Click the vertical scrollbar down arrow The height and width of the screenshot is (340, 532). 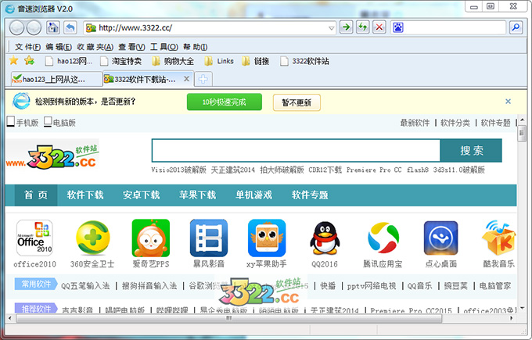coord(522,308)
